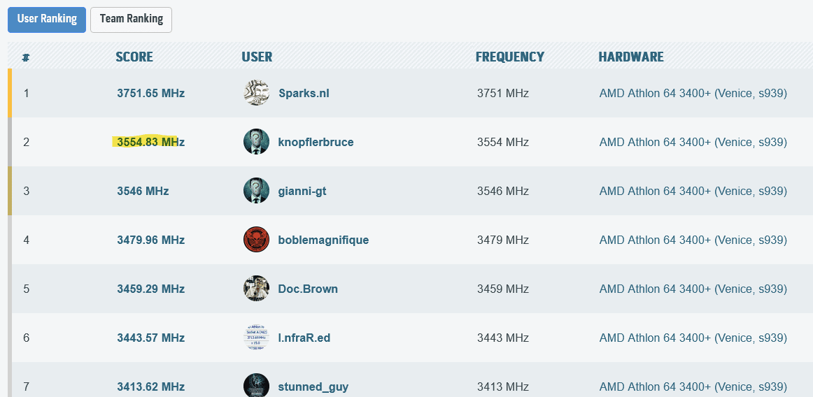Click hardware link in rank 1 row
Image resolution: width=813 pixels, height=397 pixels.
tap(693, 93)
